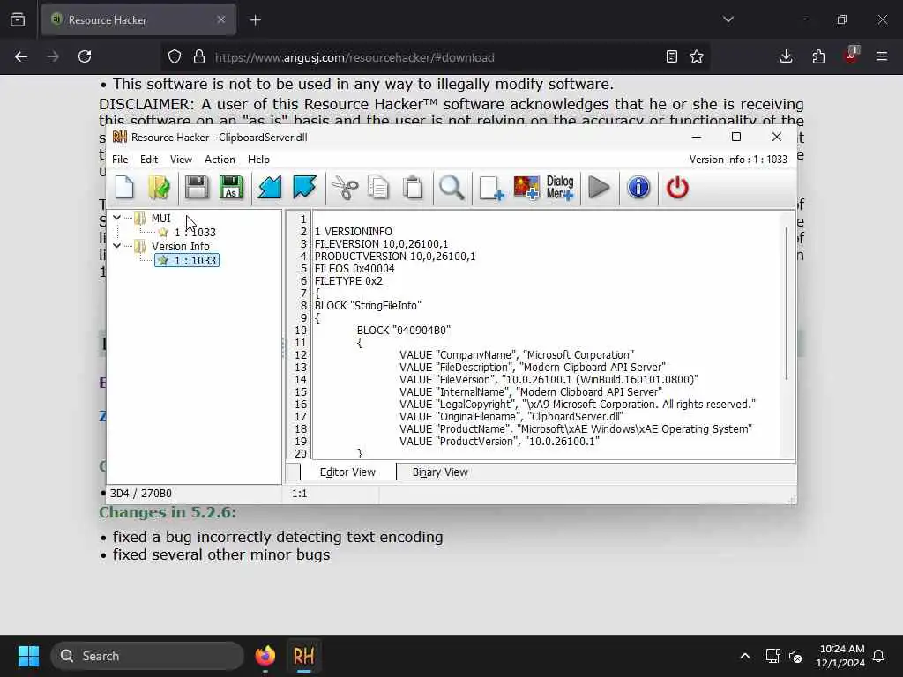Click the green Save As floppy icon

231,188
